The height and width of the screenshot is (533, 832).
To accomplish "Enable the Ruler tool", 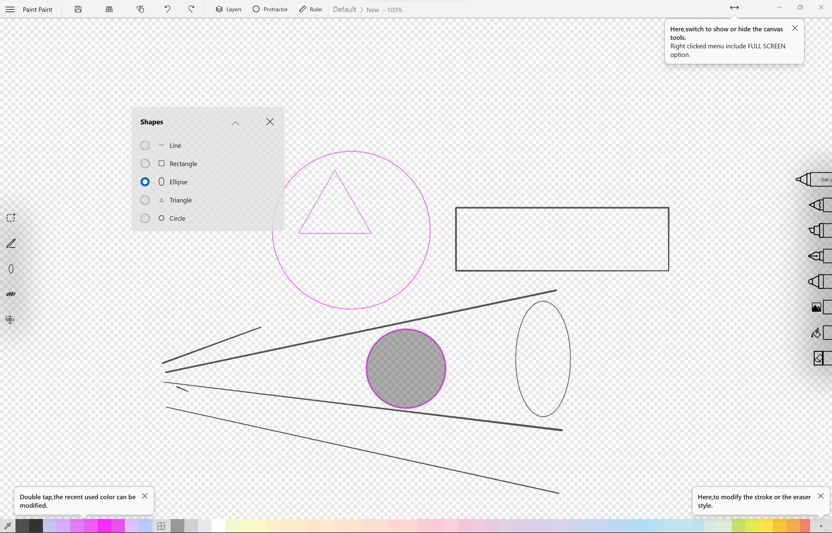I will [x=310, y=9].
